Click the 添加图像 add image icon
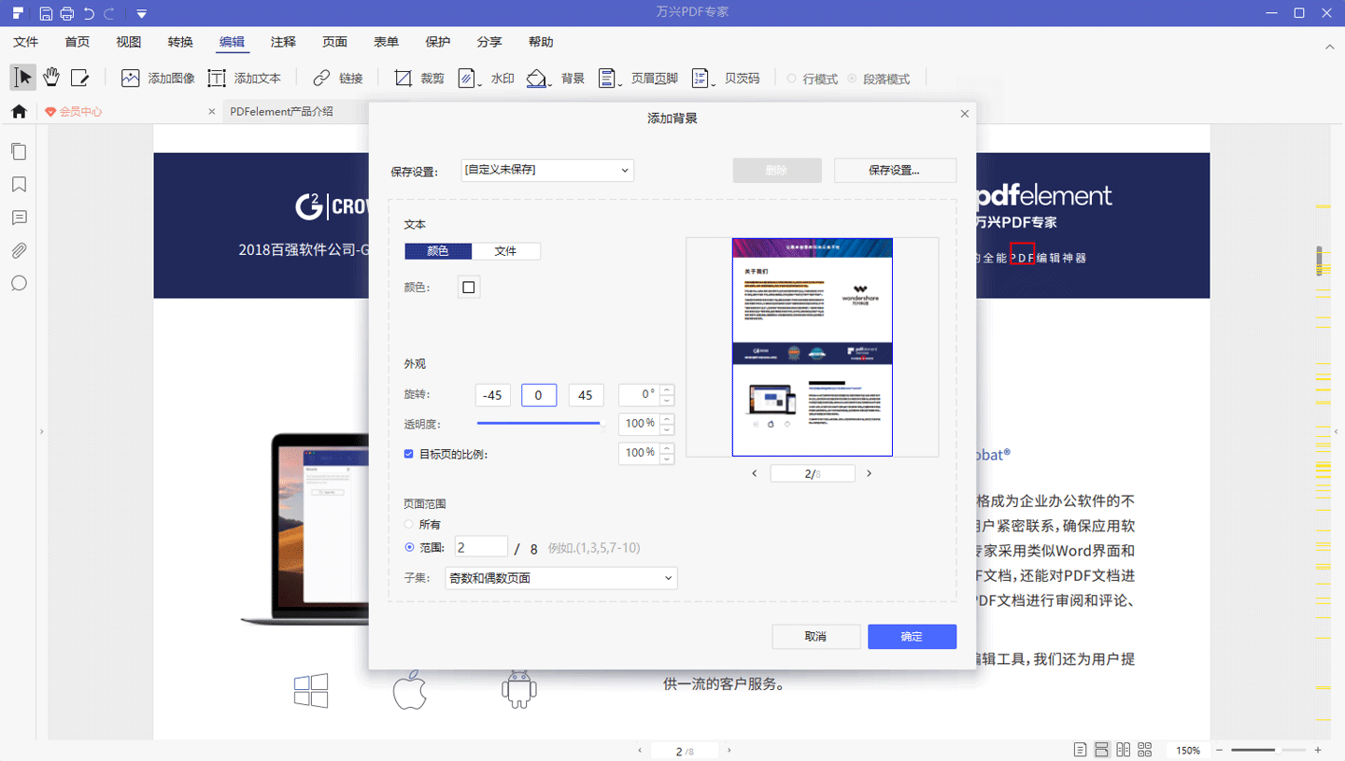Screen dimensions: 1345x761 [x=131, y=78]
